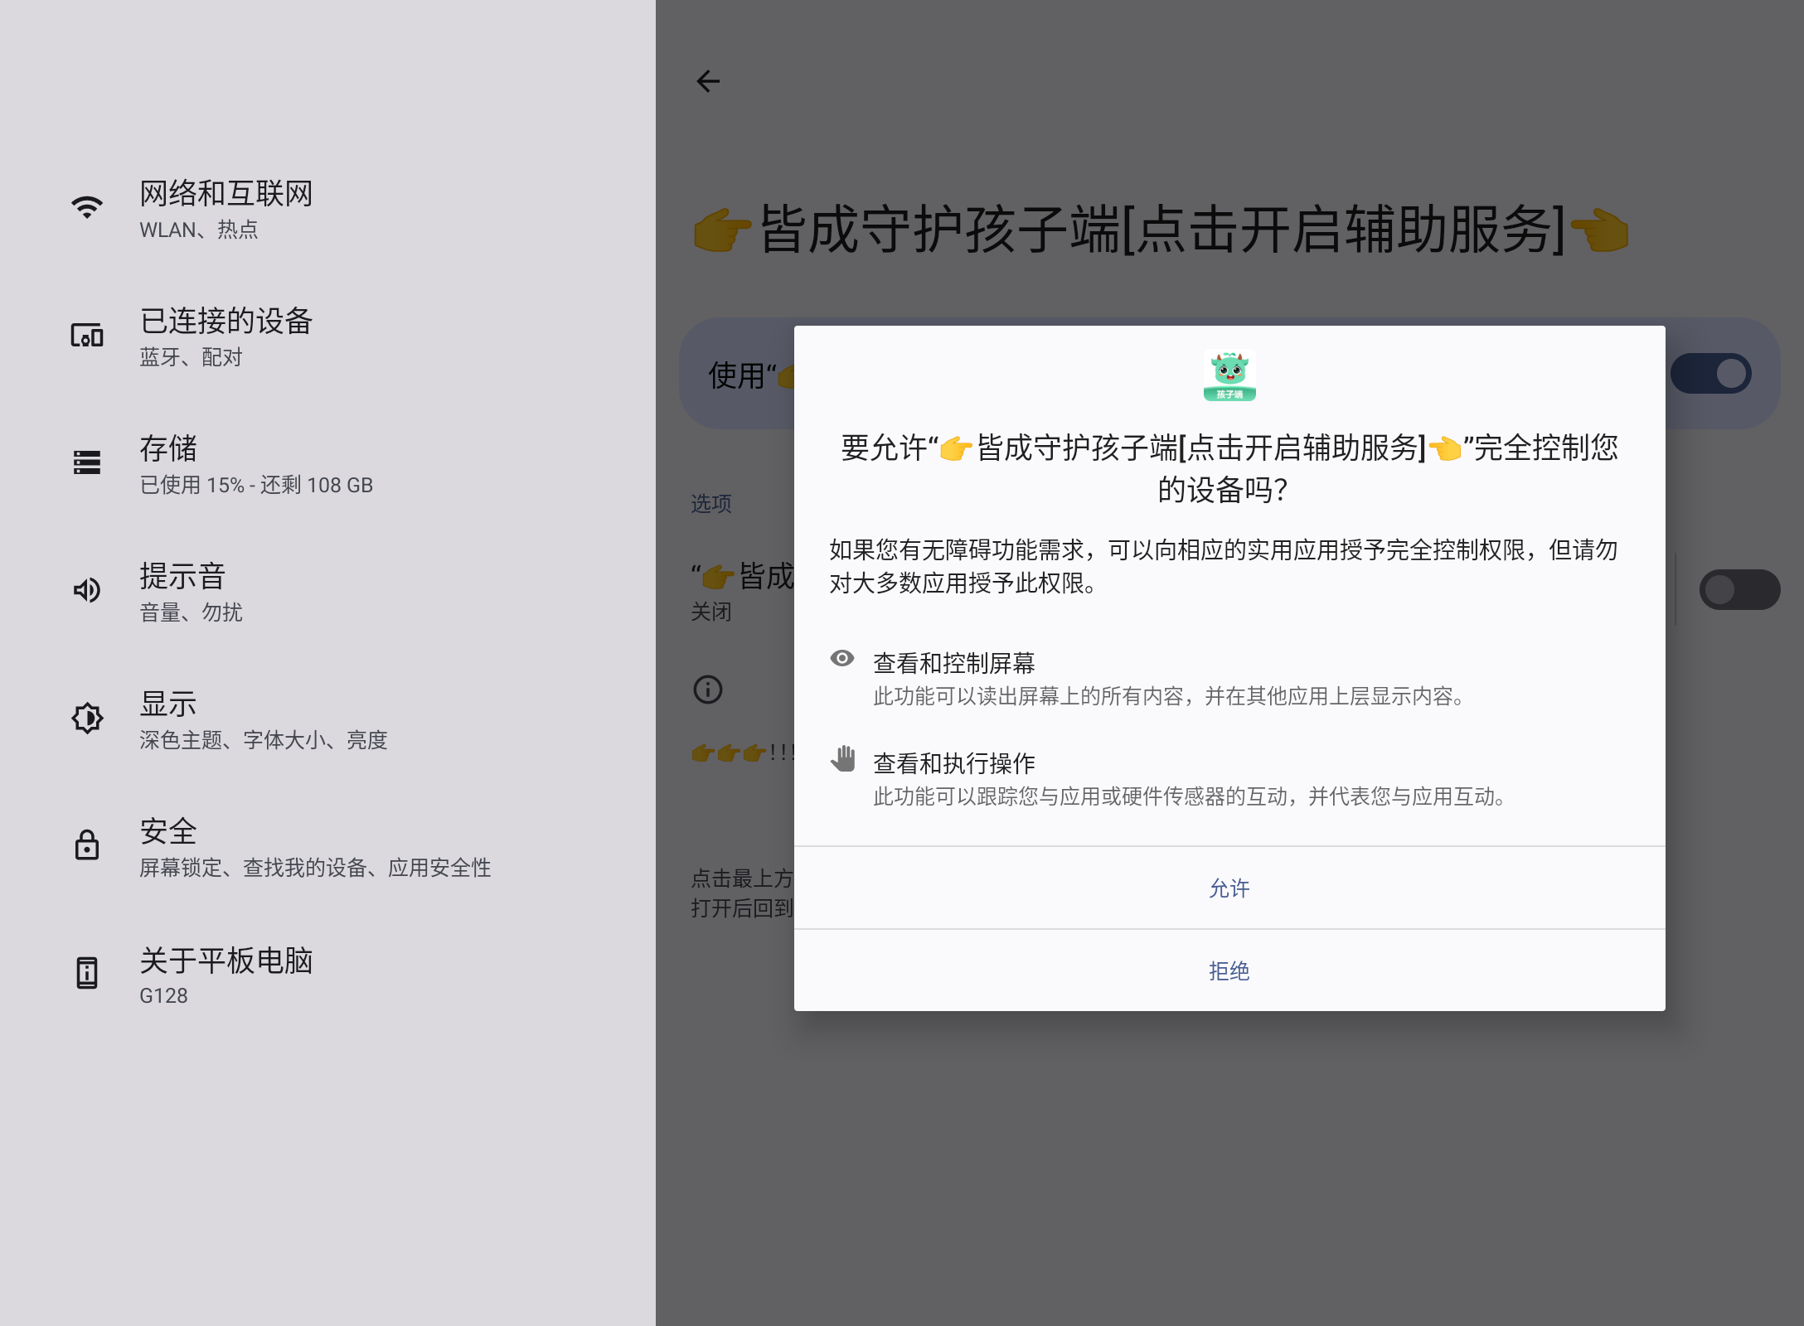
Task: Click the 选项 section label
Action: 711,504
